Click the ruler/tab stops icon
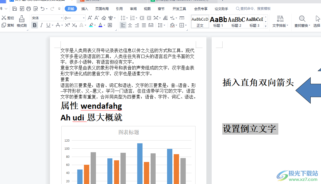Screen dimensions: 321x184 point(182,18)
